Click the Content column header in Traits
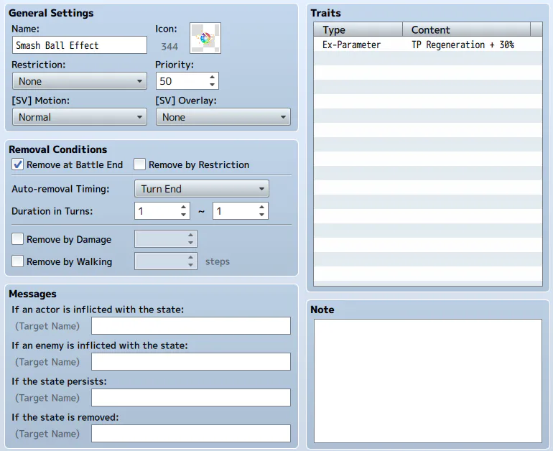 [x=466, y=29]
